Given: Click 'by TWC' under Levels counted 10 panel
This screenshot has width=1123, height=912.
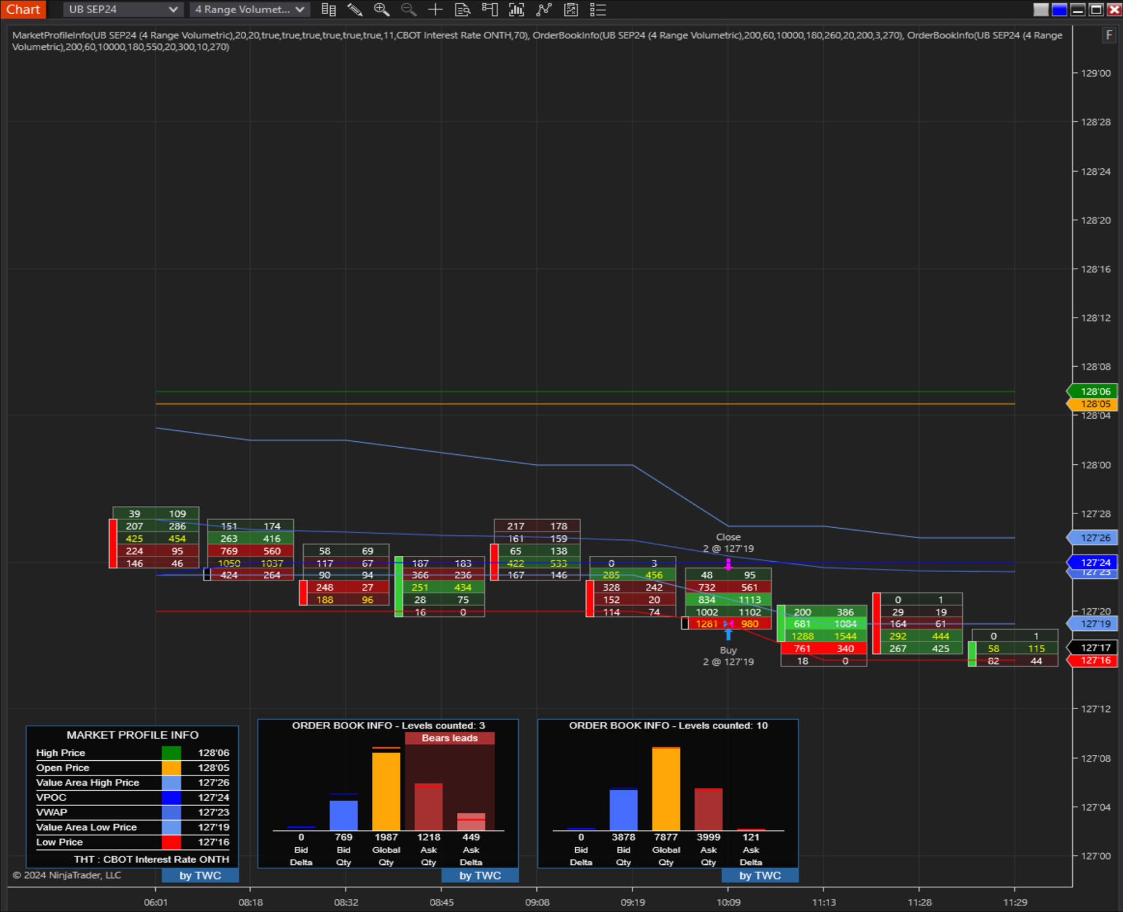Looking at the screenshot, I should click(759, 876).
